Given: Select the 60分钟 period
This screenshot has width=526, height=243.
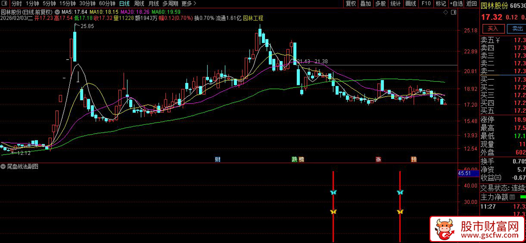Looking at the screenshot, I should click(x=107, y=4).
